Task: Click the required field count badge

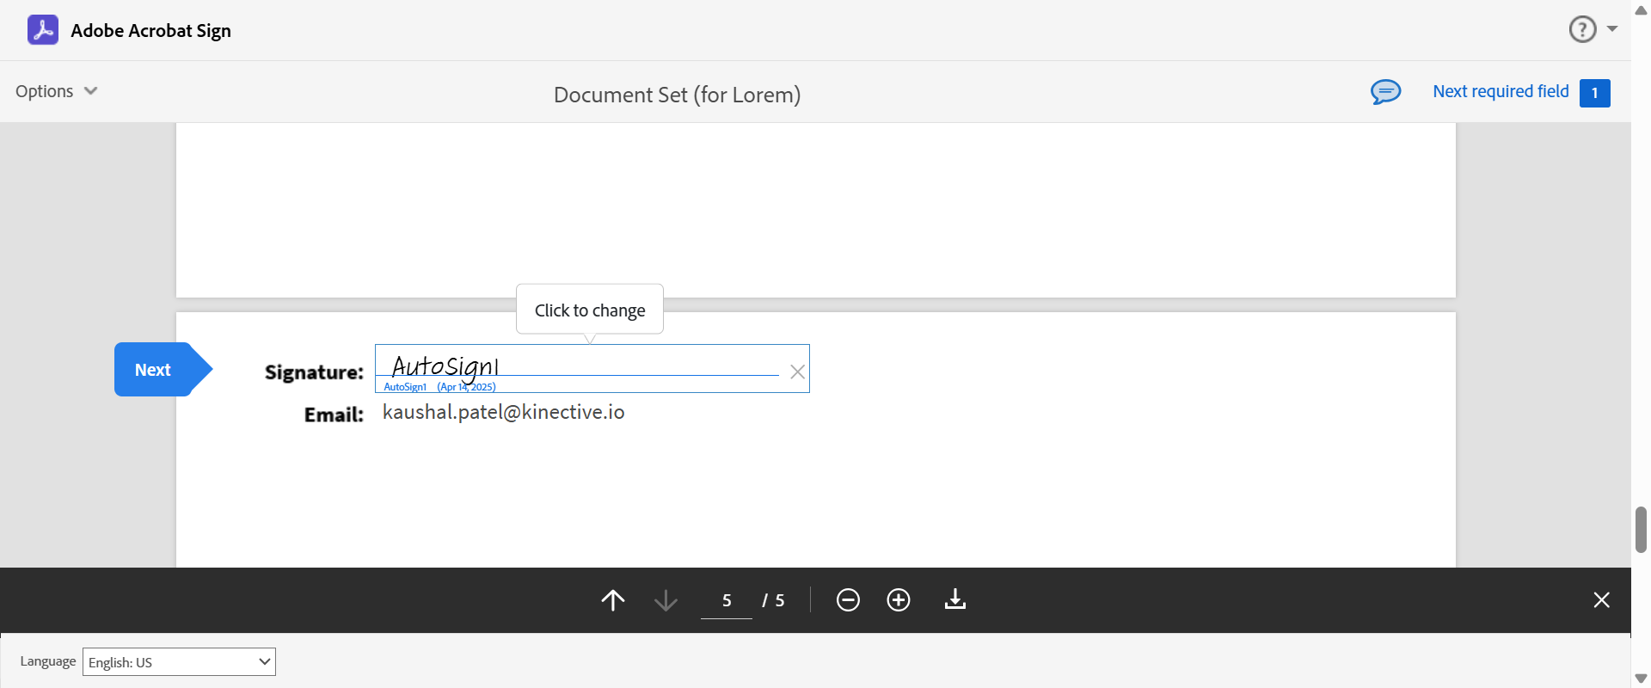Action: pos(1594,93)
